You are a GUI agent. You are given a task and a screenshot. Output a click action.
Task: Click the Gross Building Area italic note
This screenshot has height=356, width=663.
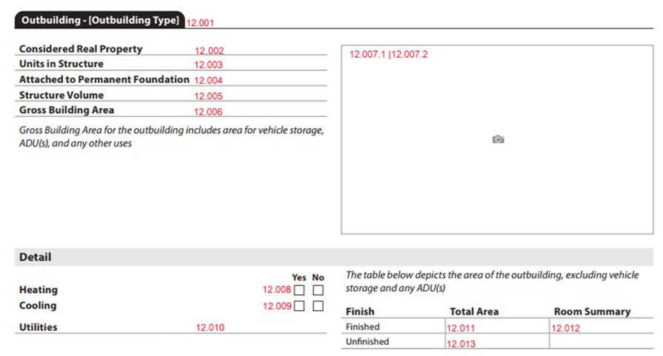click(x=171, y=136)
